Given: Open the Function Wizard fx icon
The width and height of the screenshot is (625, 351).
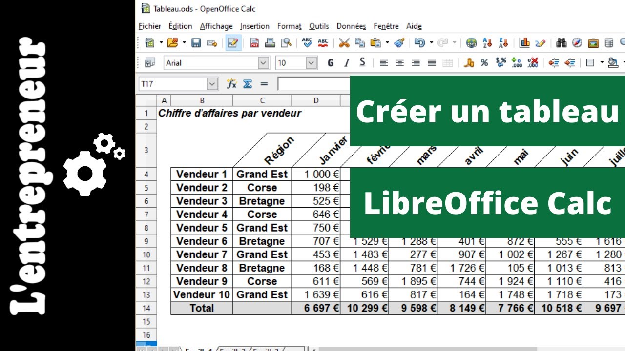Looking at the screenshot, I should tap(231, 84).
